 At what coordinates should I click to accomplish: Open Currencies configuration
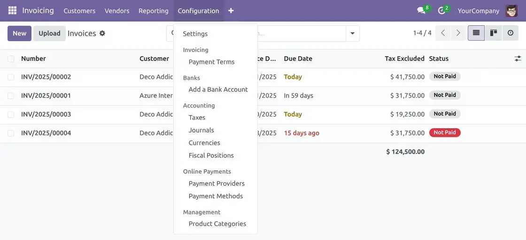(204, 143)
